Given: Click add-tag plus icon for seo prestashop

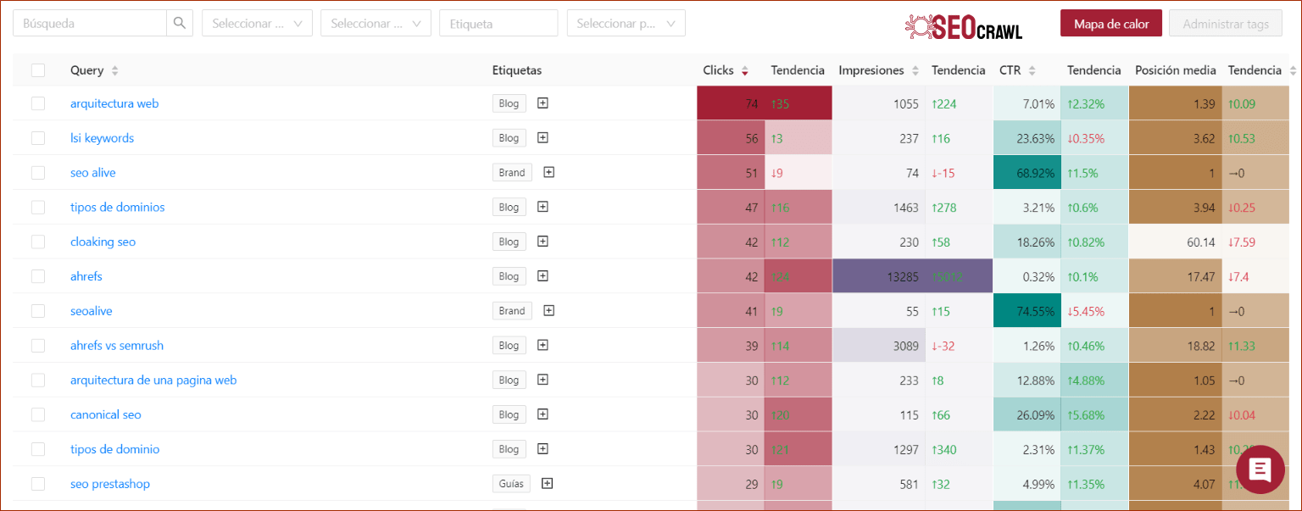Looking at the screenshot, I should (x=547, y=484).
